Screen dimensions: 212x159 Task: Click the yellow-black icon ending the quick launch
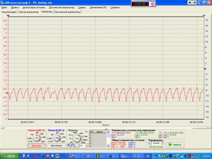pos(57,156)
